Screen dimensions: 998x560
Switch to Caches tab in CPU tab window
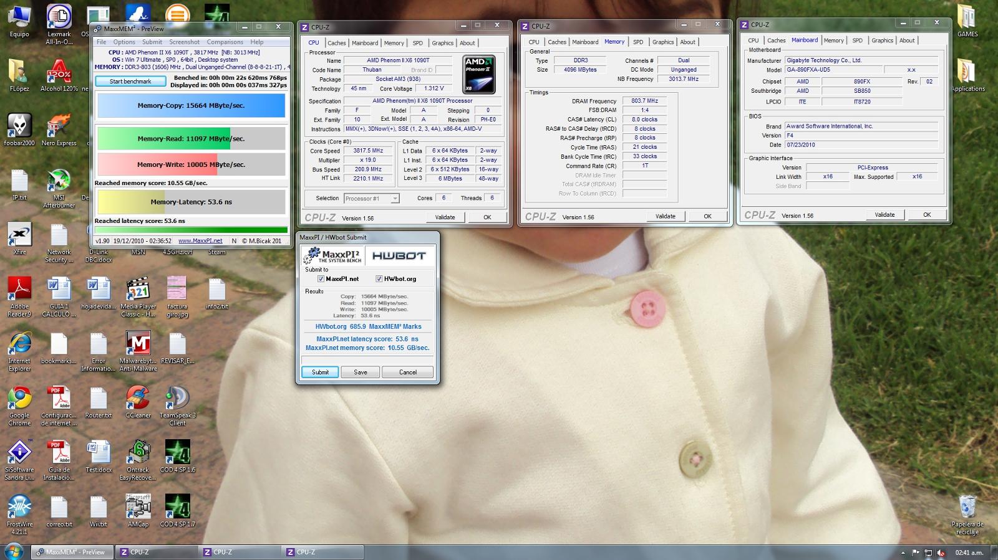(x=337, y=43)
